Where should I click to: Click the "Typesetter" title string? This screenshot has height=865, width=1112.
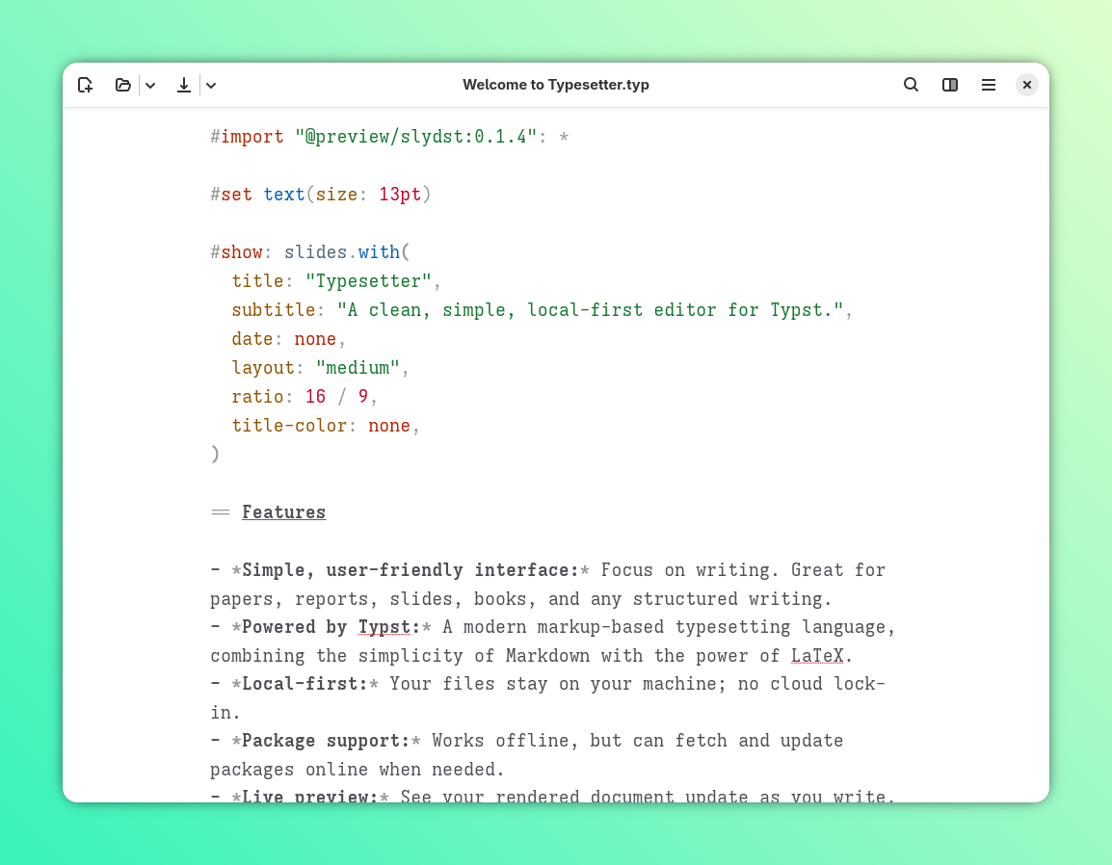click(x=368, y=280)
